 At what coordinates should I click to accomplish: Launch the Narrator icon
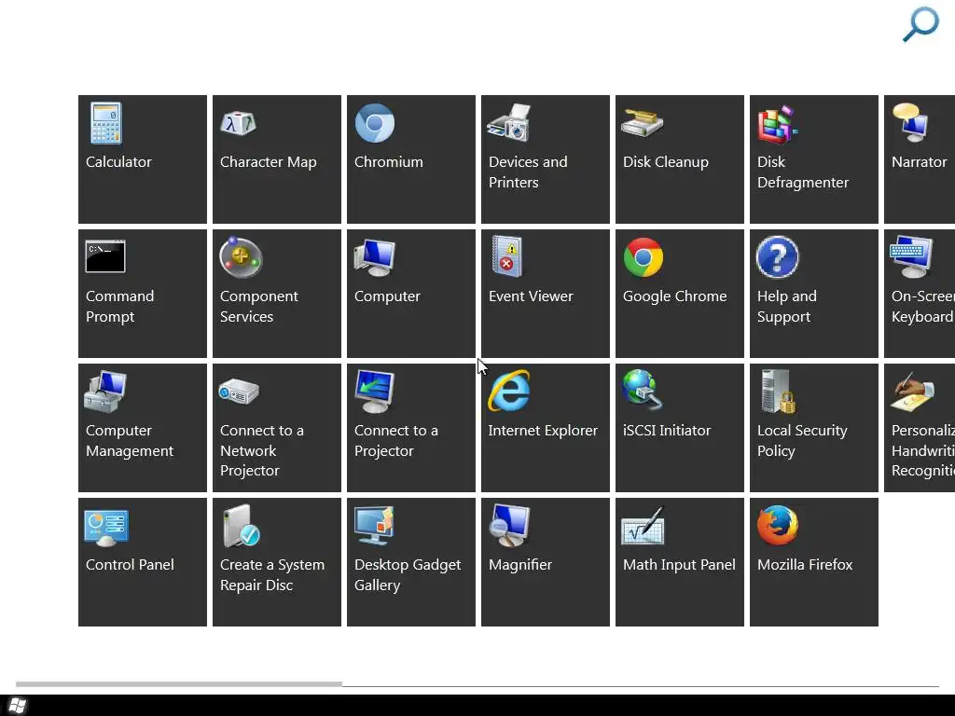[910, 123]
